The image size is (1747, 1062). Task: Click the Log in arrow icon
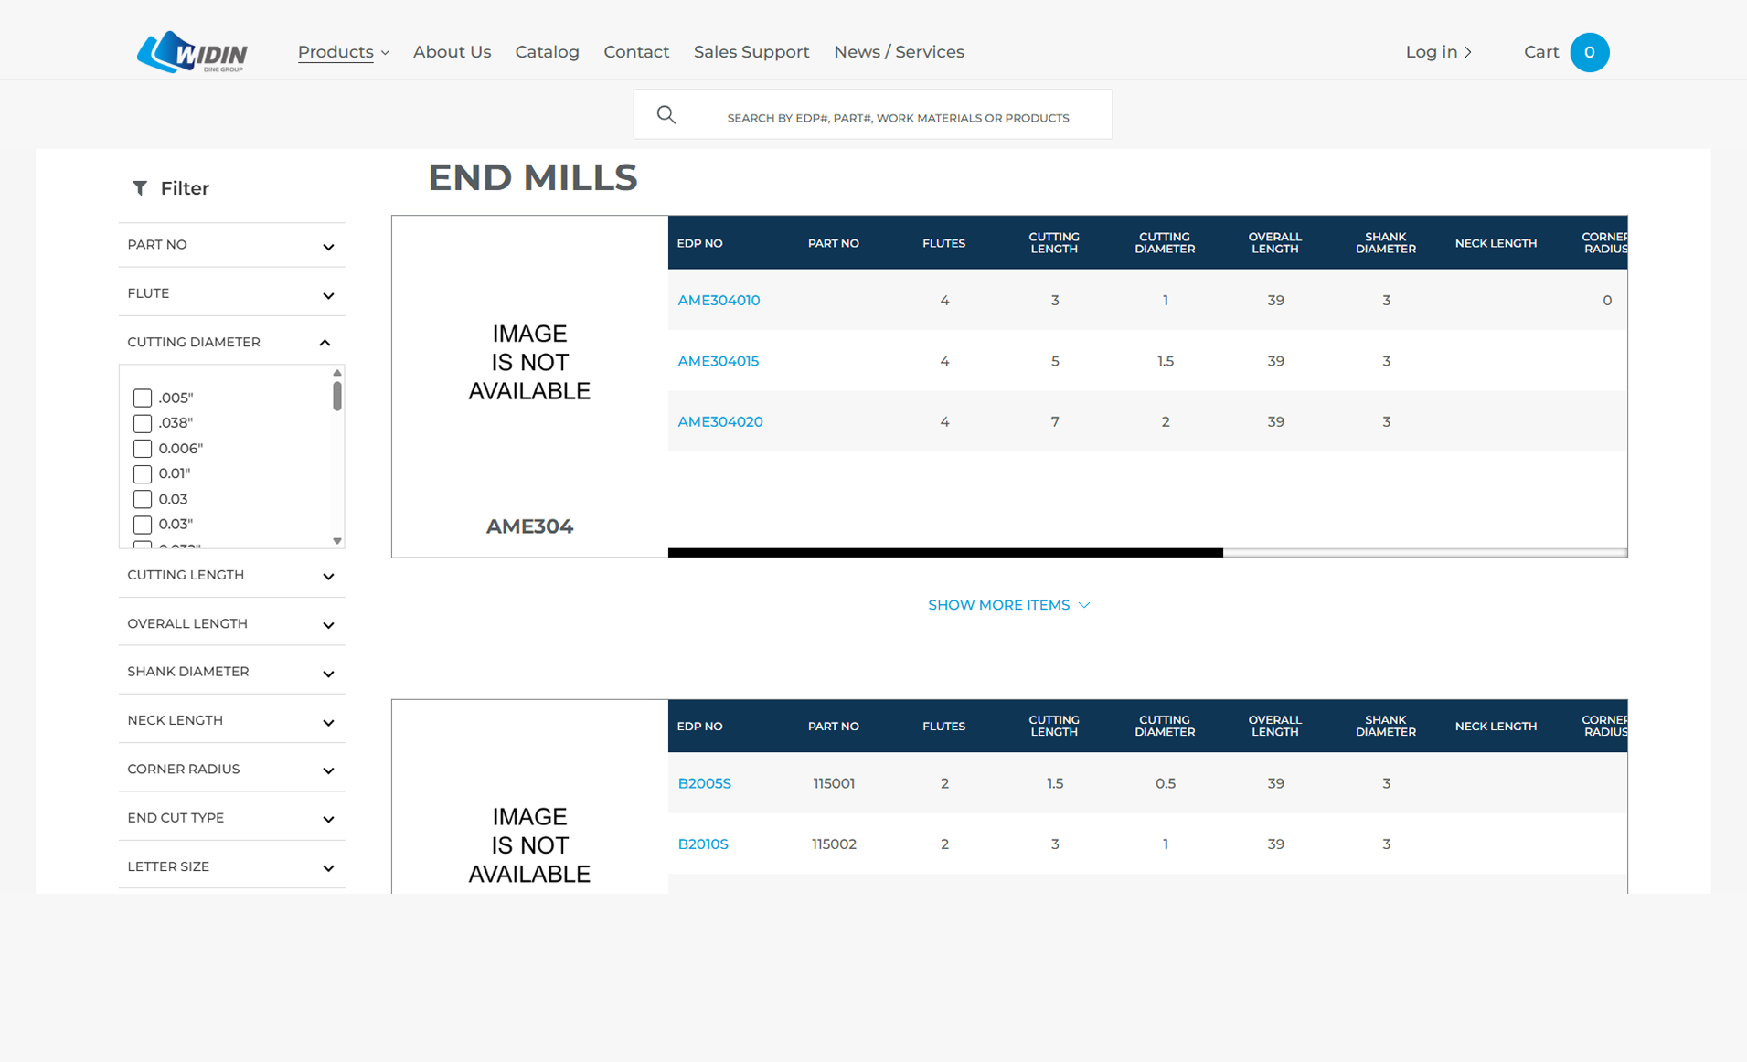point(1468,52)
